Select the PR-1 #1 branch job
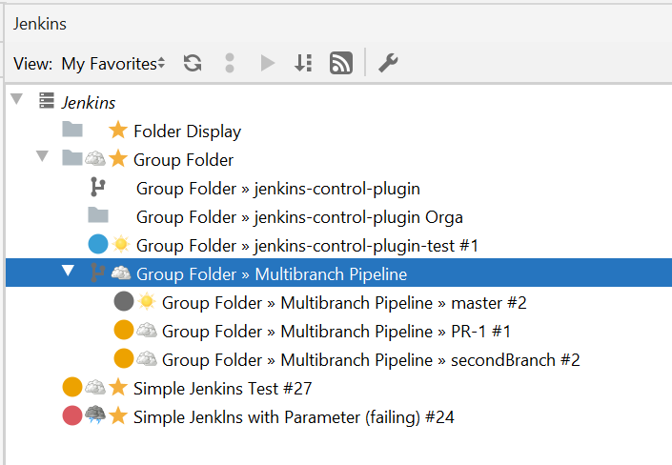The height and width of the screenshot is (465, 672). [x=336, y=332]
